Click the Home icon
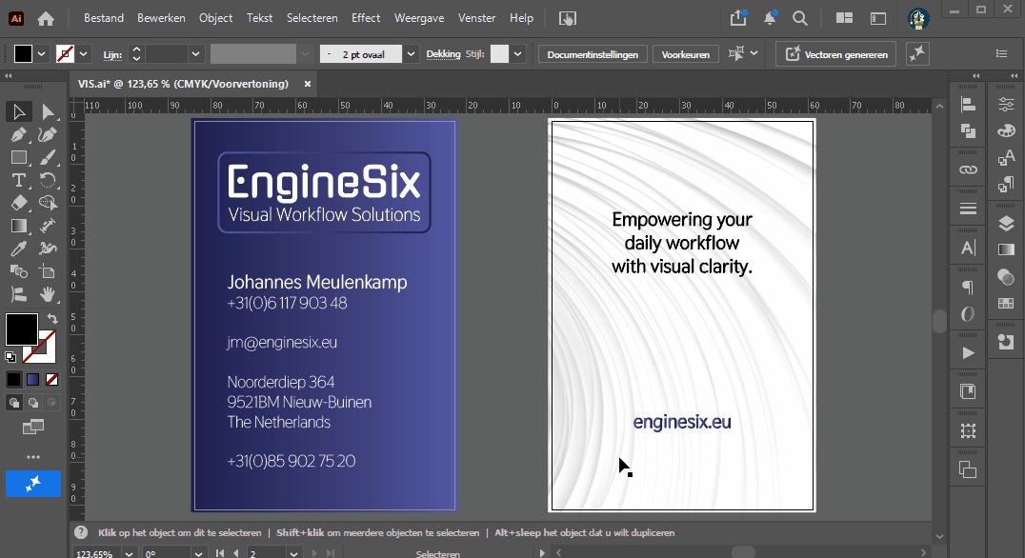The width and height of the screenshot is (1025, 558). pos(46,18)
